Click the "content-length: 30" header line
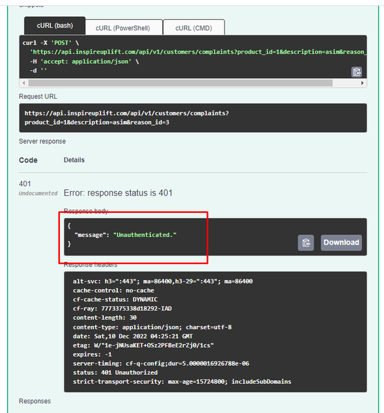 tap(105, 317)
